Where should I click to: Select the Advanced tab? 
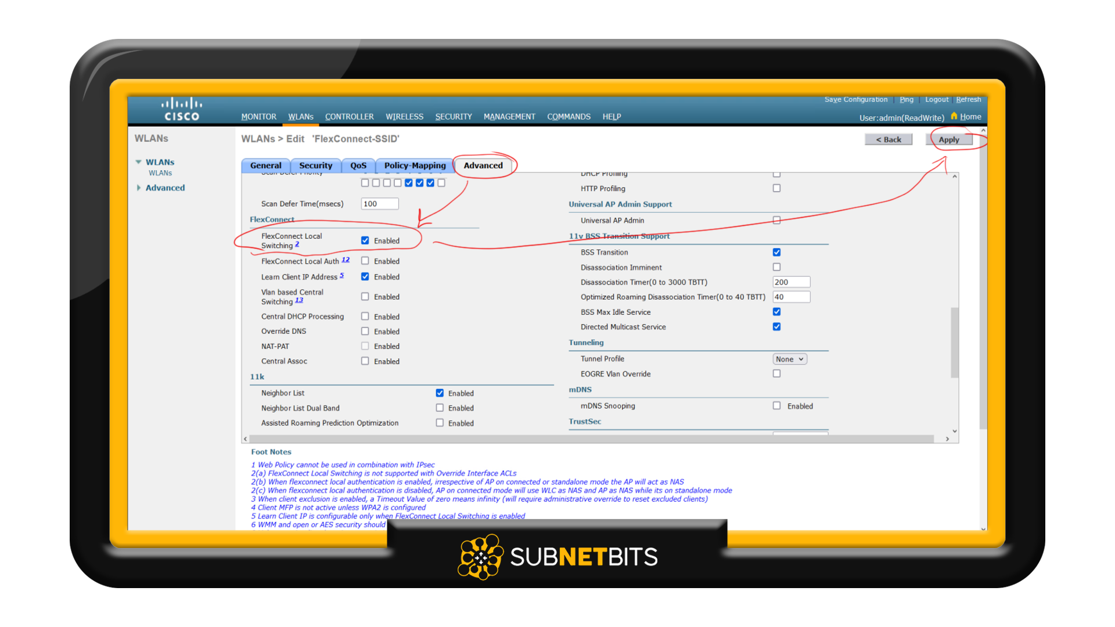(483, 165)
